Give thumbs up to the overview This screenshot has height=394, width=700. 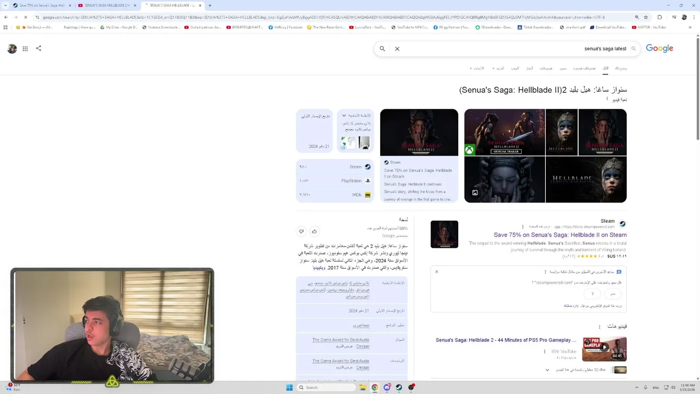tap(314, 231)
